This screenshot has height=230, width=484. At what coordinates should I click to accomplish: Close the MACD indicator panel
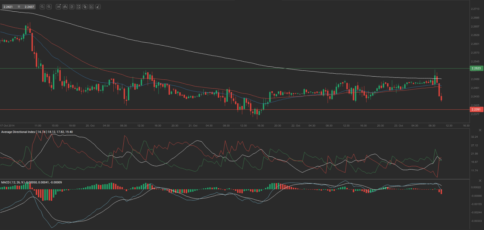pos(480,181)
